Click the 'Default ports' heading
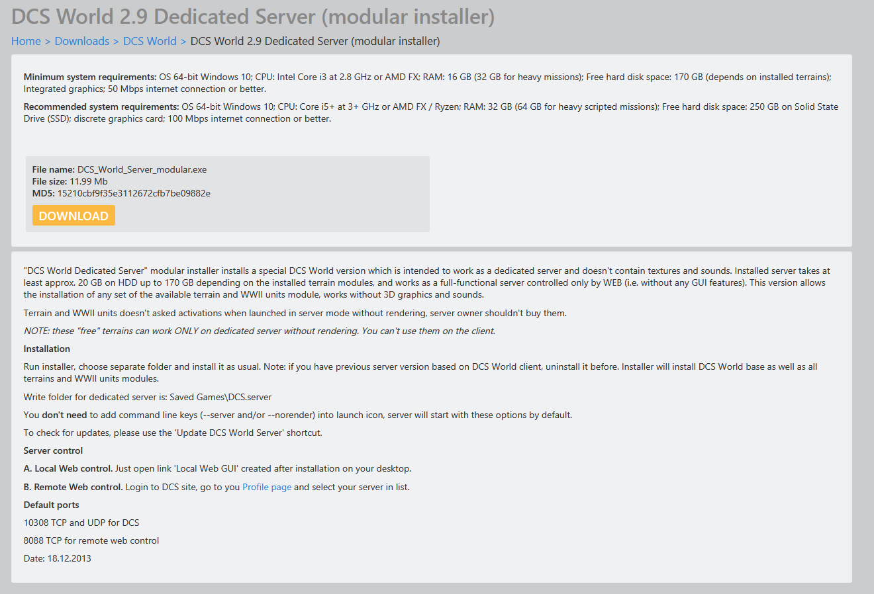 point(52,505)
